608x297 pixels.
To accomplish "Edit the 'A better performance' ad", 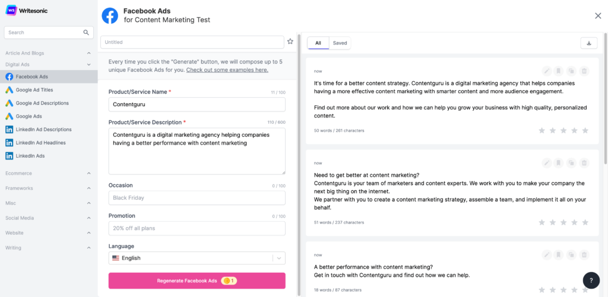I will [x=547, y=255].
